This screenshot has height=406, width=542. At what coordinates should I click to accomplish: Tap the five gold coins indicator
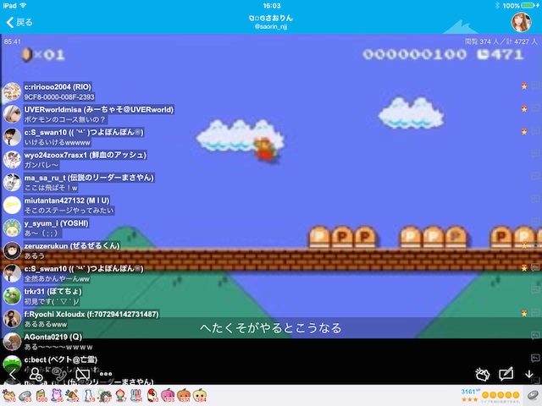click(501, 395)
